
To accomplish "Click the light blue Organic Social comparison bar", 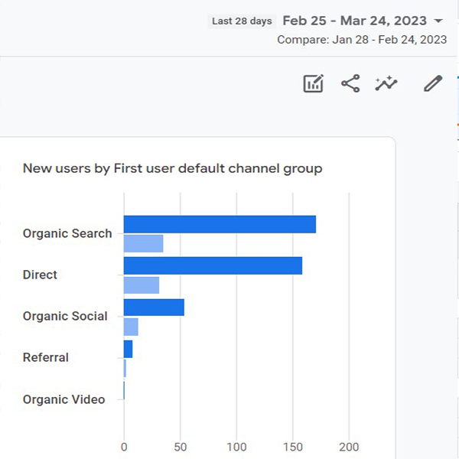I will [131, 327].
